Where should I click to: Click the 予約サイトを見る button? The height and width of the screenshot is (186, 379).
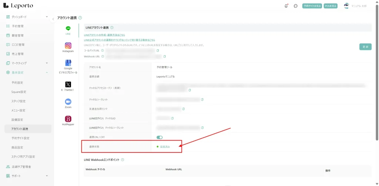(312, 6)
